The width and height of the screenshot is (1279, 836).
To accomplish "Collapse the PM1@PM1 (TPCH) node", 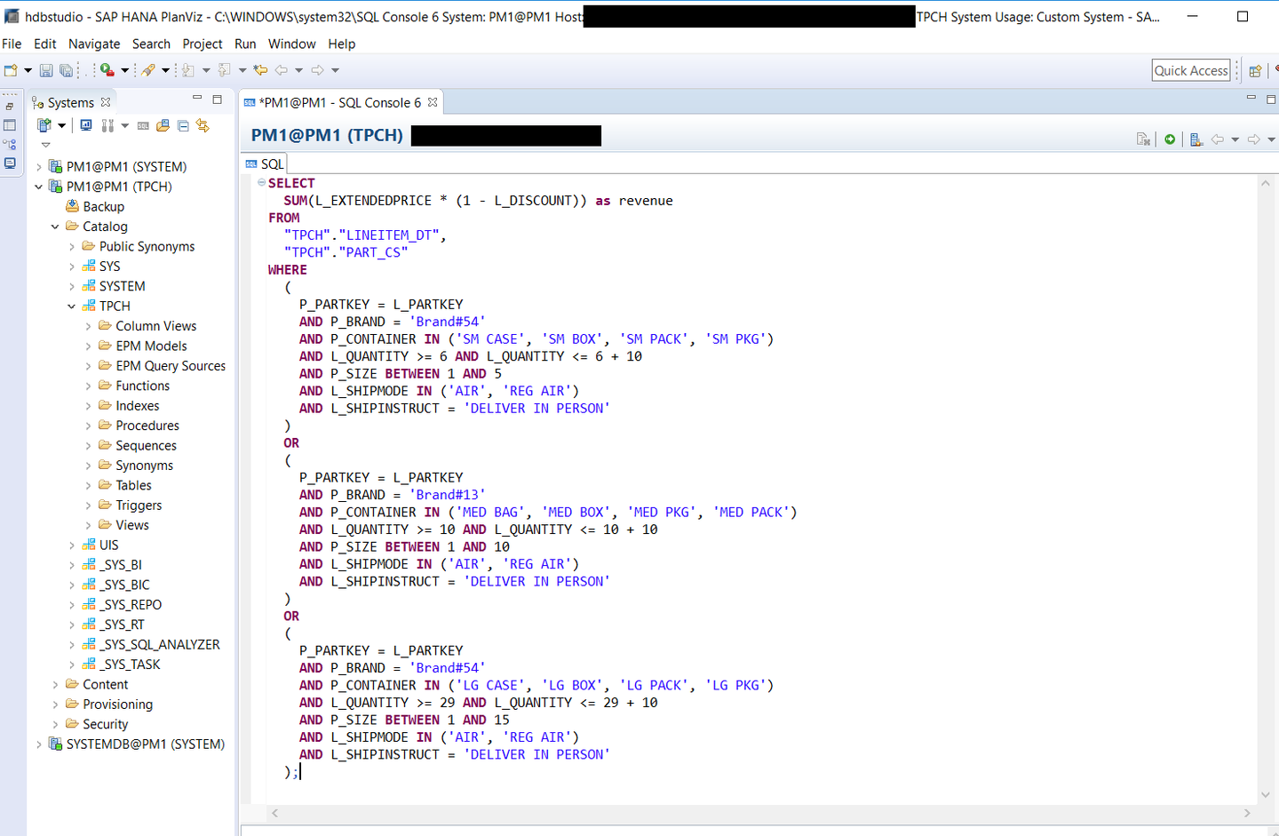I will coord(38,187).
